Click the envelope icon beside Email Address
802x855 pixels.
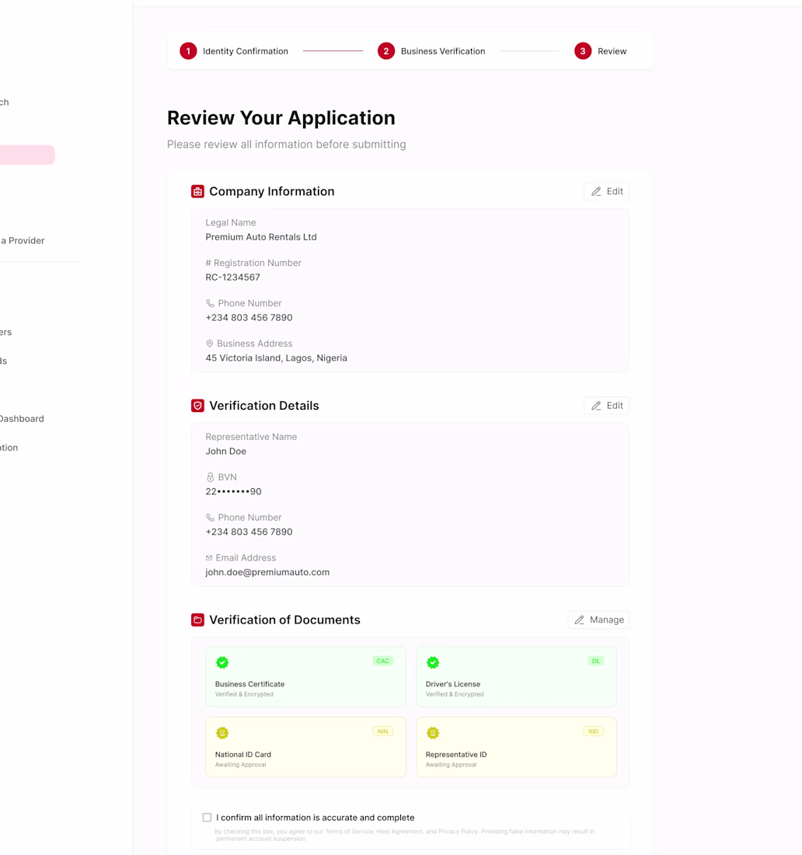209,558
